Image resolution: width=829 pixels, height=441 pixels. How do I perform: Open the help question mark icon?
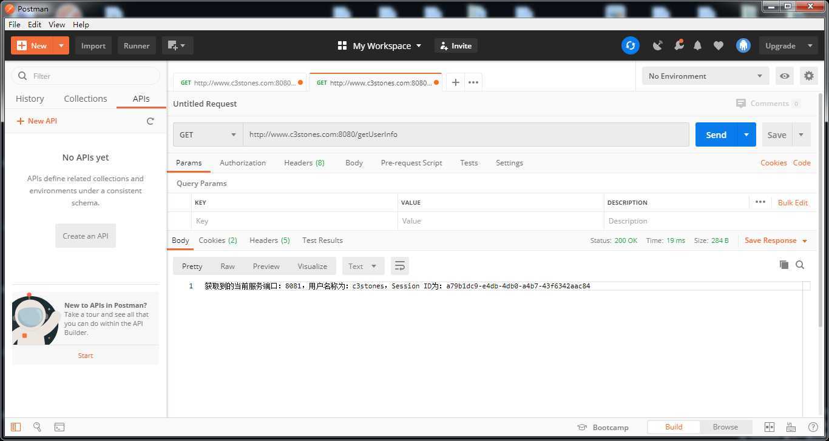(x=813, y=427)
